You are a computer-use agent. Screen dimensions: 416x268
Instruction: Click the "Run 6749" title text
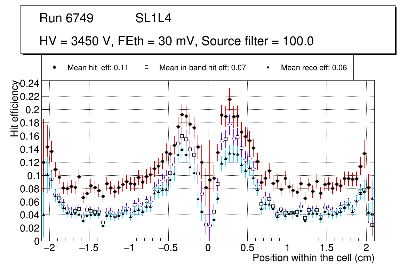pyautogui.click(x=66, y=18)
